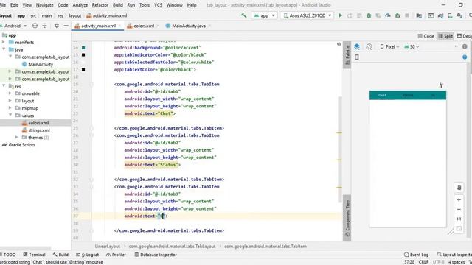Click the Debug app bug icon
472x265 pixels.
tap(369, 15)
